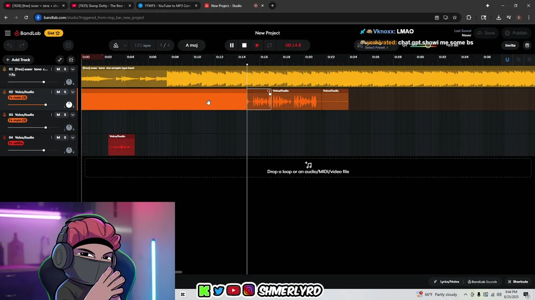Screen dimensions: 535x300
Task: Click the collapse tracks icon beside Add Track
Action: pyautogui.click(x=71, y=60)
